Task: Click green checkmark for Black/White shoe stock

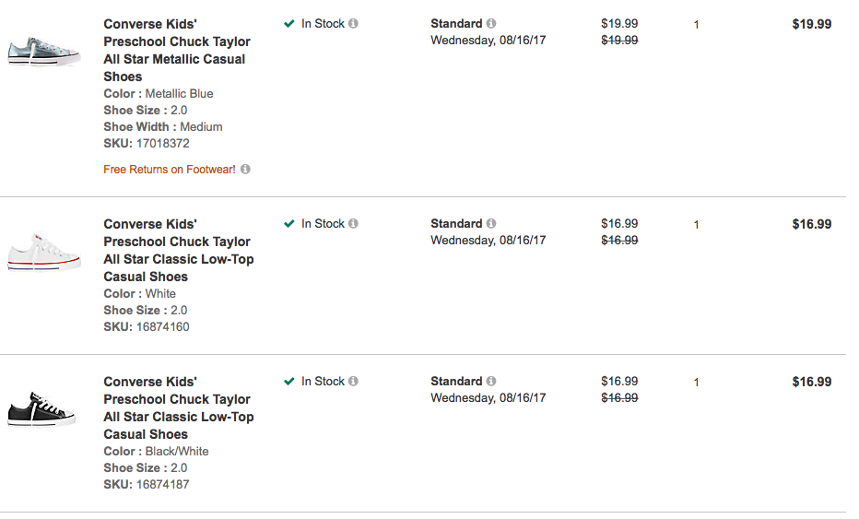Action: coord(289,382)
